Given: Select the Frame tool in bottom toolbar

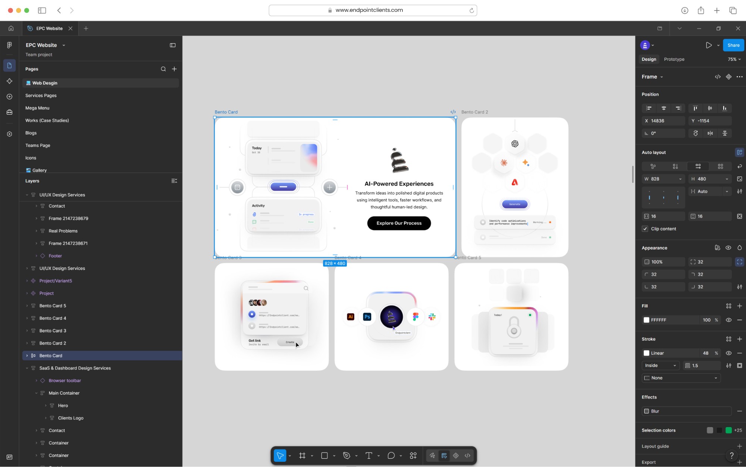Looking at the screenshot, I should [302, 455].
